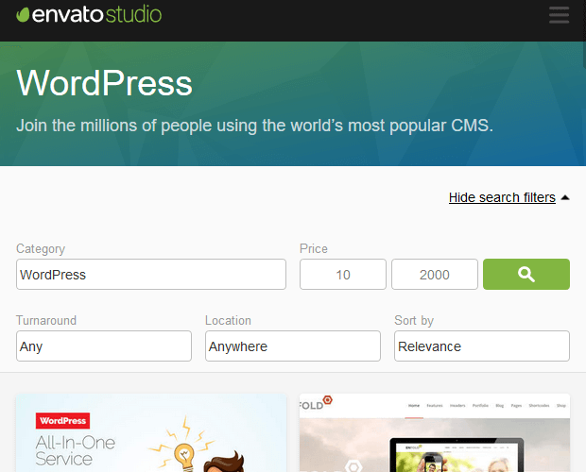This screenshot has width=586, height=472.
Task: Click the 'Join the millions' tagline text
Action: (254, 126)
